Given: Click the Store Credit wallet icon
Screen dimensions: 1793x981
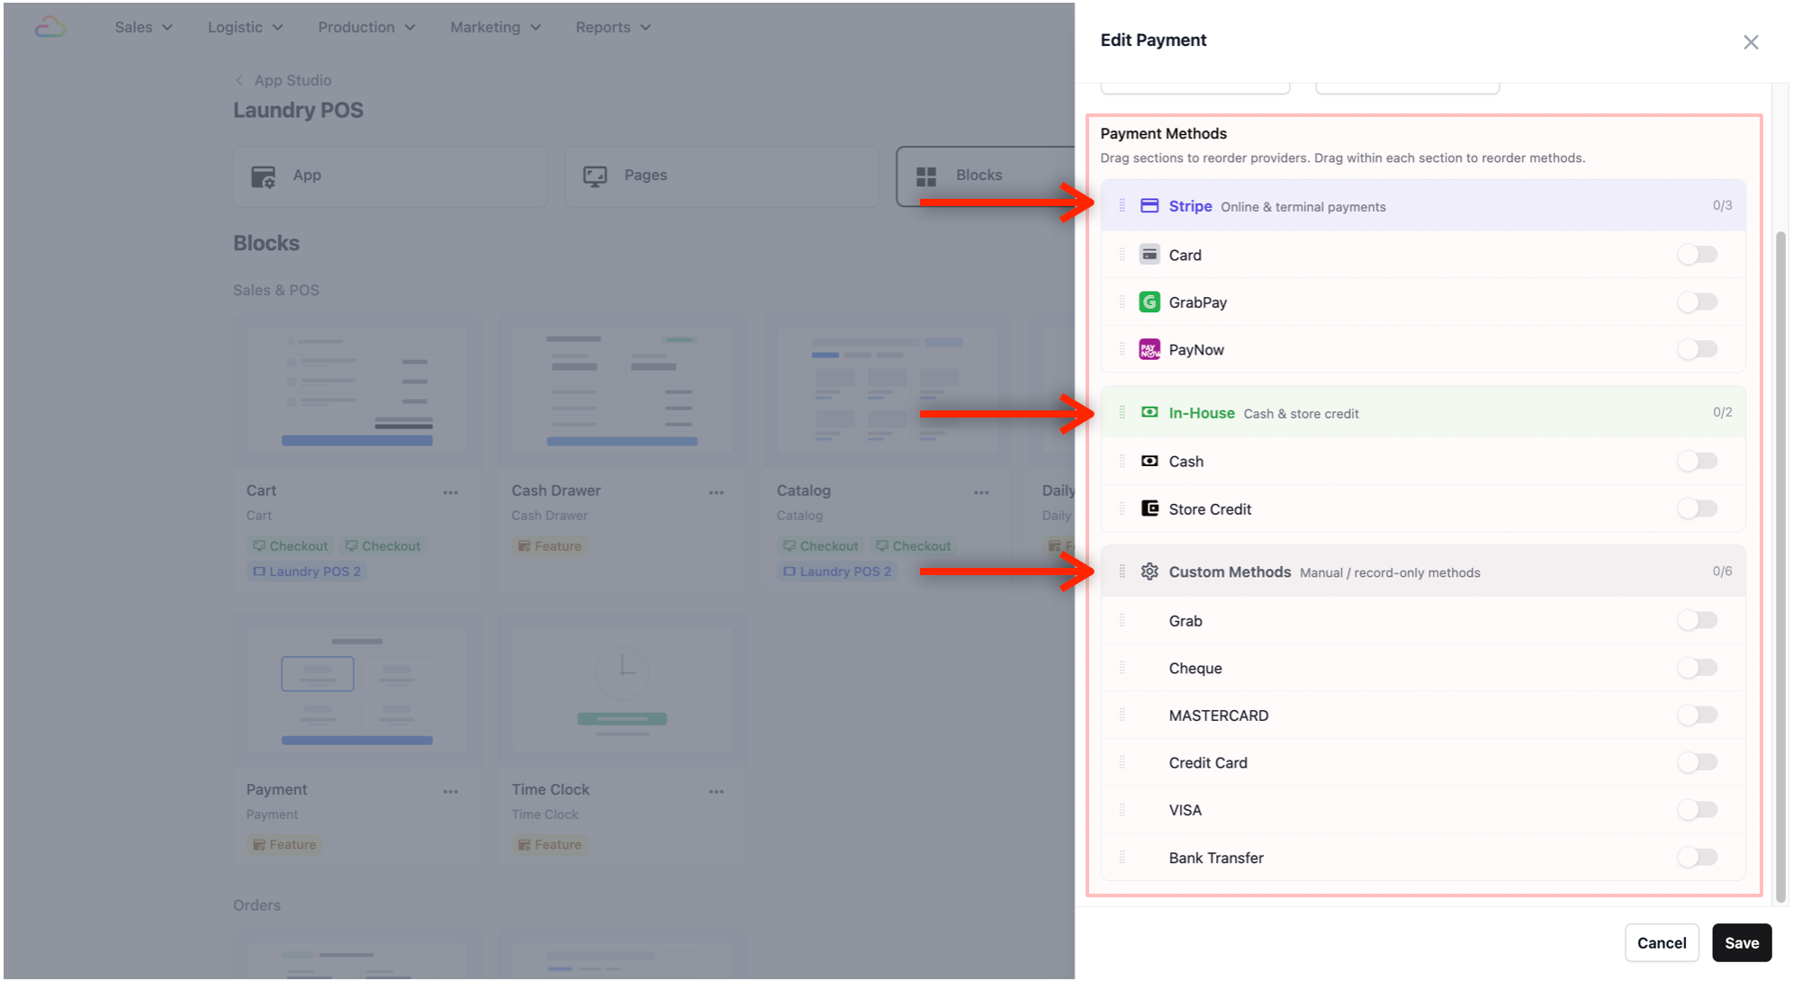Looking at the screenshot, I should click(1149, 508).
